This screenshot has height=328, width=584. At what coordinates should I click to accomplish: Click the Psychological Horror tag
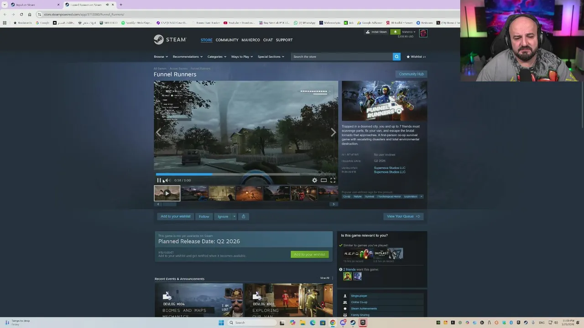pos(389,197)
